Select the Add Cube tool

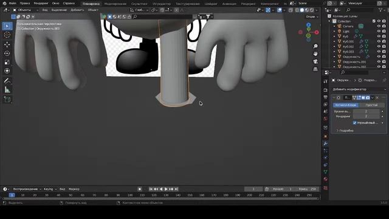tap(7, 100)
